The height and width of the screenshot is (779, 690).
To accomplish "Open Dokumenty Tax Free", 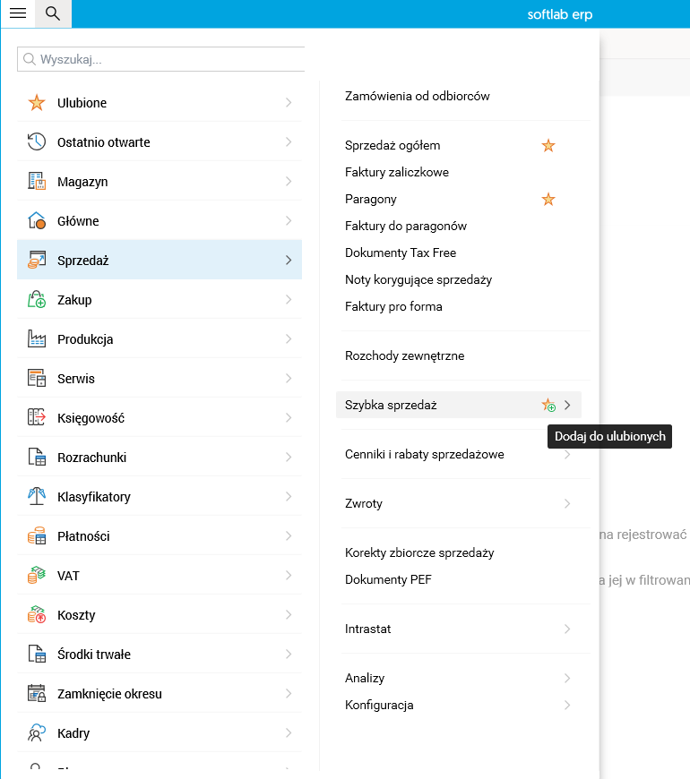I will (x=401, y=253).
